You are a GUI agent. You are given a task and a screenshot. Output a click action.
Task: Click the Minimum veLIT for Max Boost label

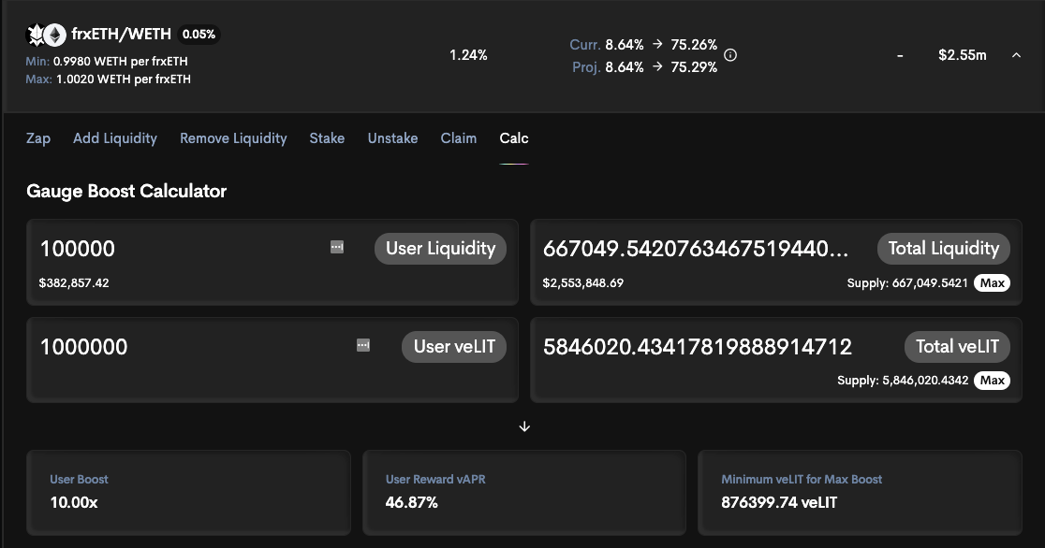(802, 480)
